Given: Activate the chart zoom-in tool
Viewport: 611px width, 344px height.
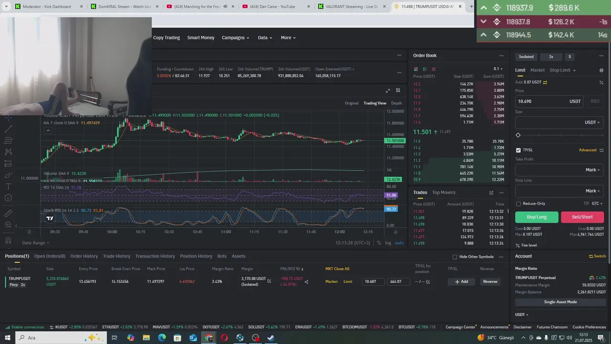Looking at the screenshot, I should click(8, 225).
